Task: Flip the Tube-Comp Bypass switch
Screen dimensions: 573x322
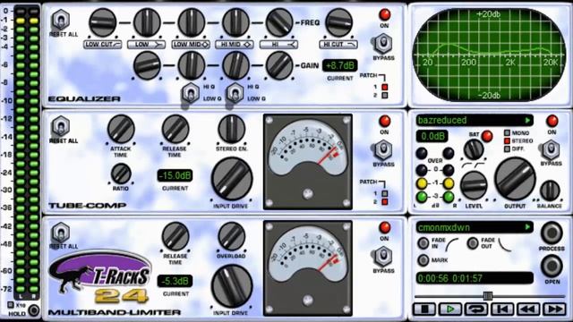Action: point(383,150)
